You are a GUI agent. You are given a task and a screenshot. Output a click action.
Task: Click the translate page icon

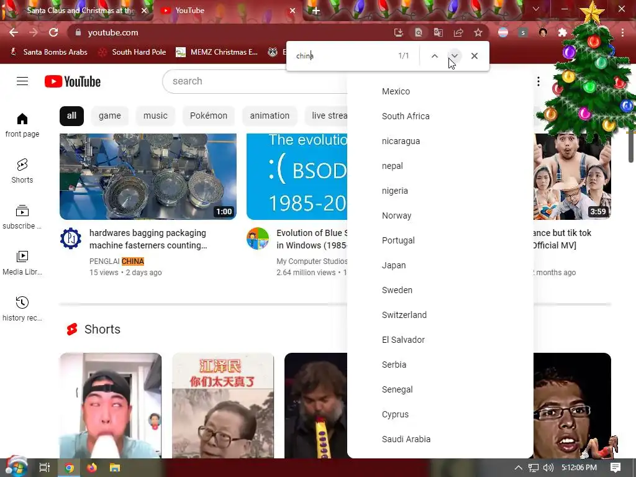438,32
